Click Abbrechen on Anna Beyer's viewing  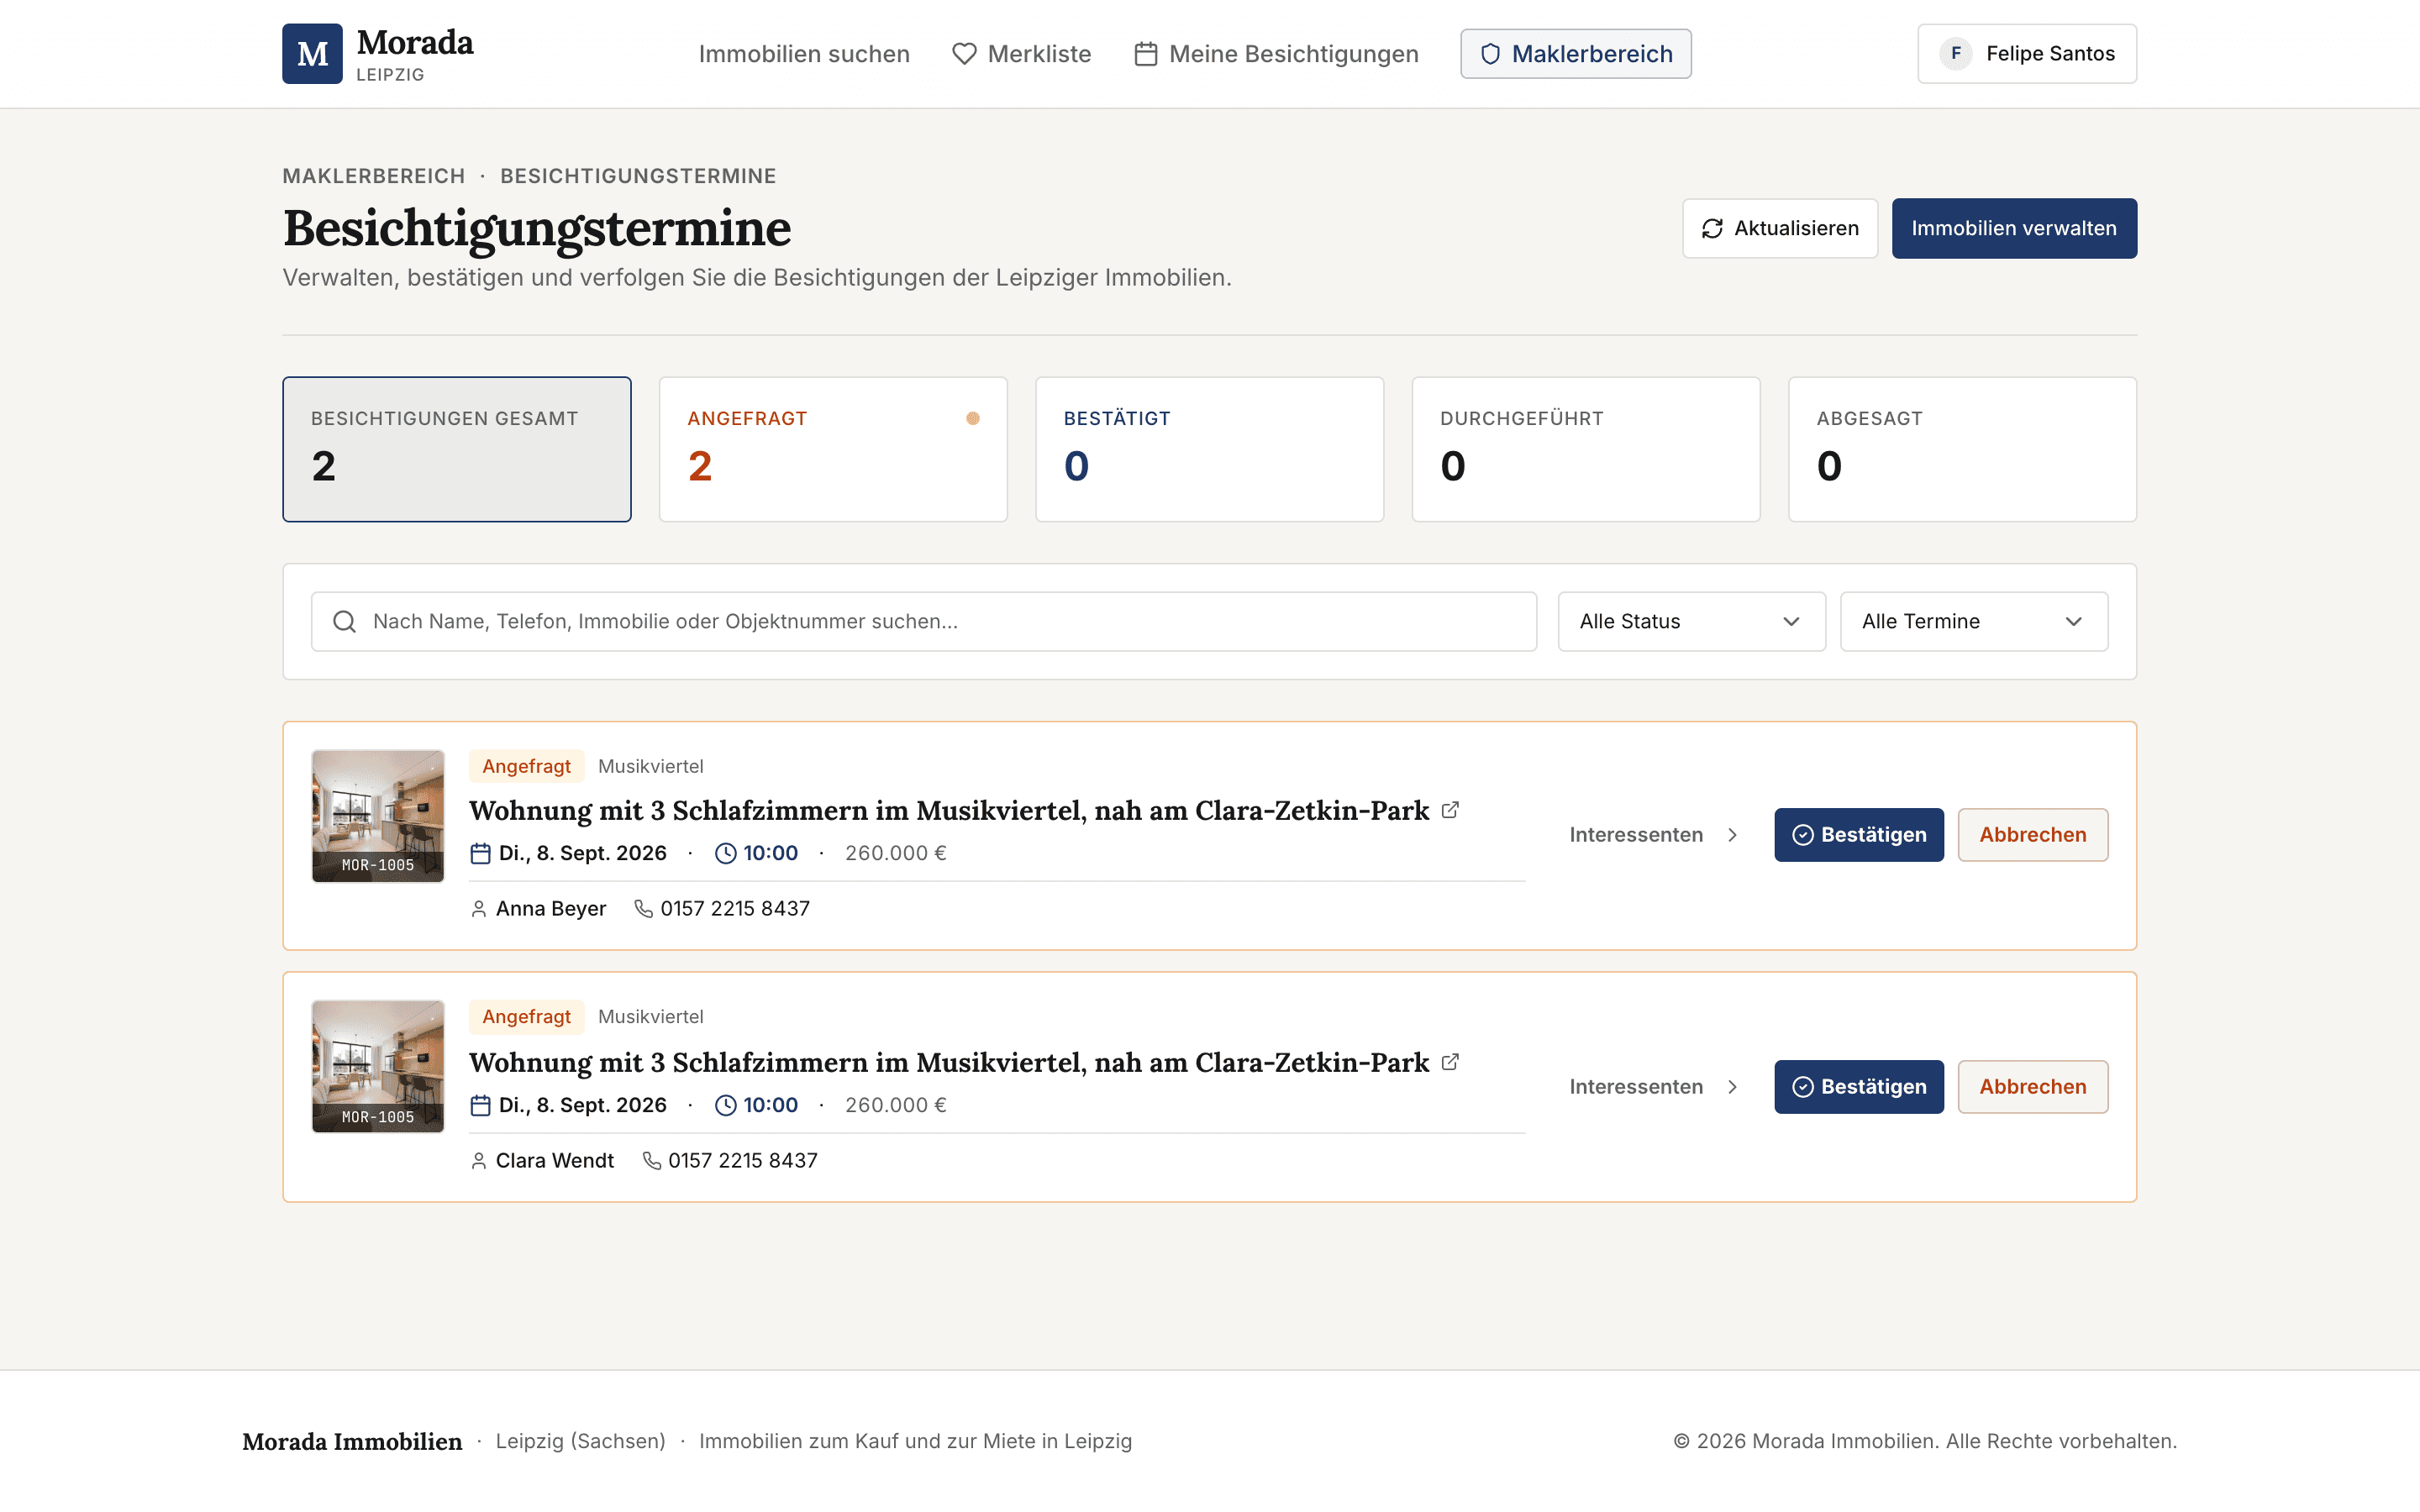click(2033, 835)
